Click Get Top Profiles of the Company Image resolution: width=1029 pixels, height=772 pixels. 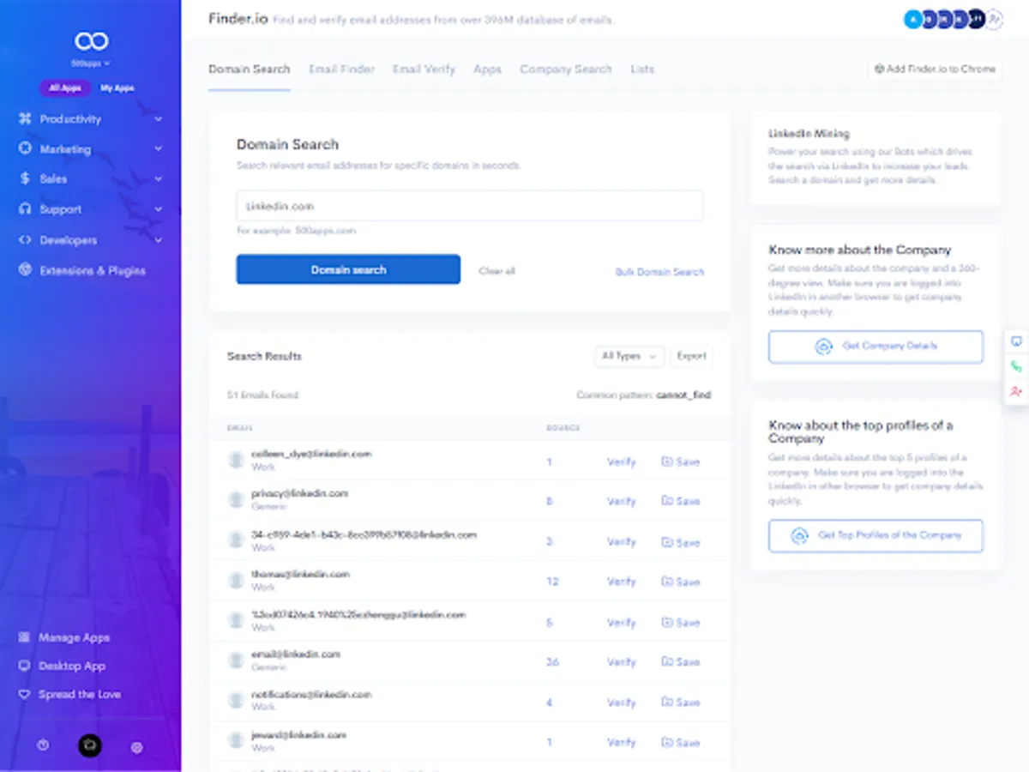[876, 535]
